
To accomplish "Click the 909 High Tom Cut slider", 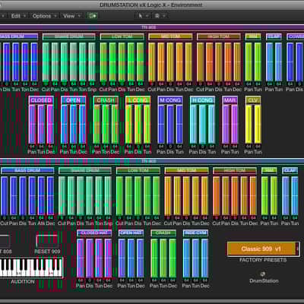I will [216, 195].
